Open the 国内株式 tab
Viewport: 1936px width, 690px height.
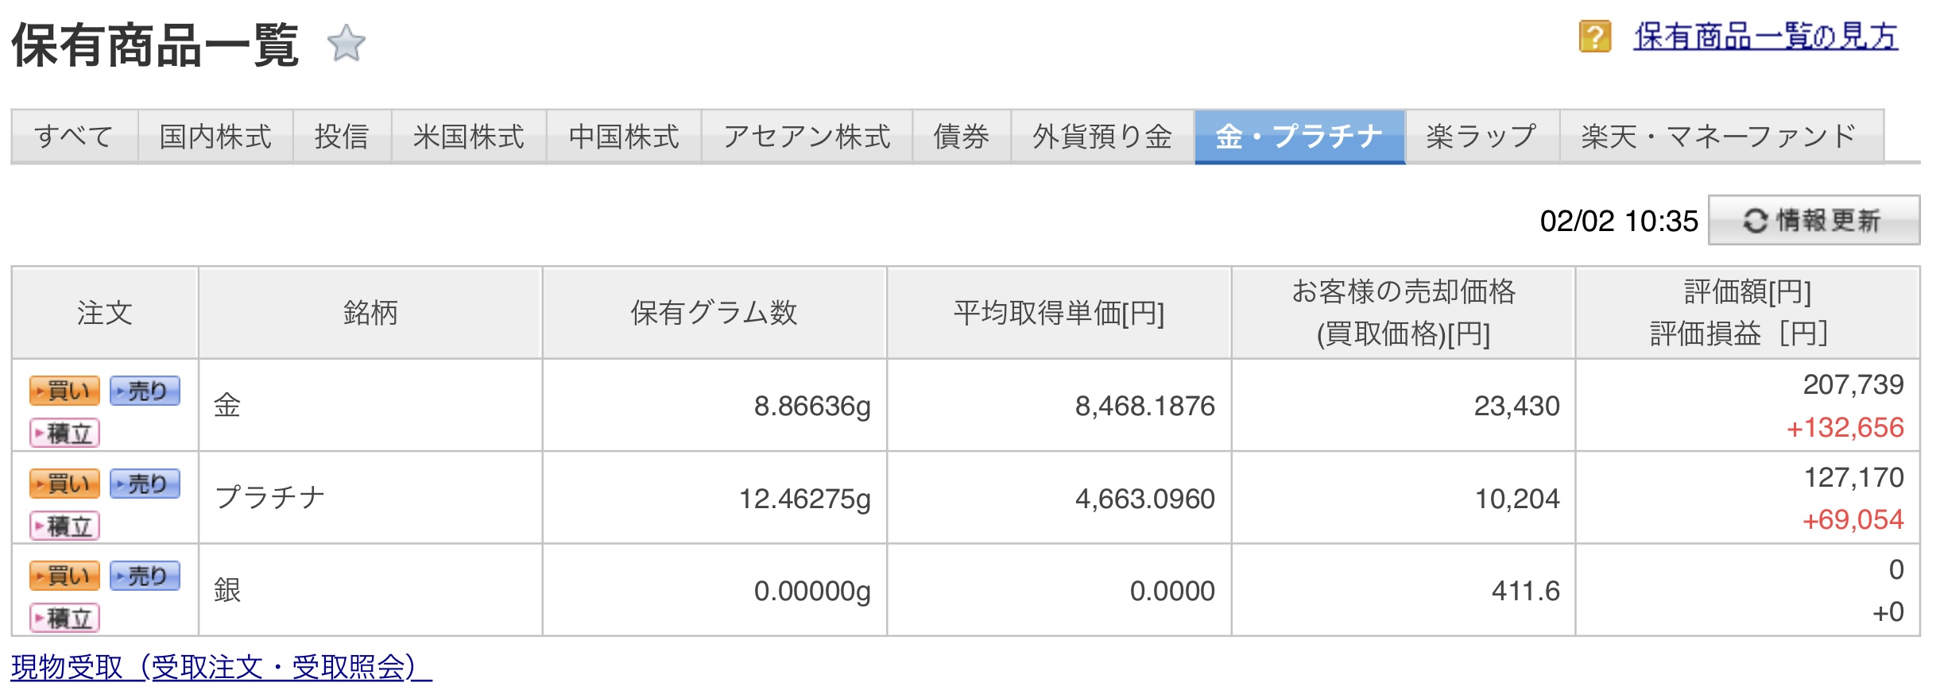point(215,137)
